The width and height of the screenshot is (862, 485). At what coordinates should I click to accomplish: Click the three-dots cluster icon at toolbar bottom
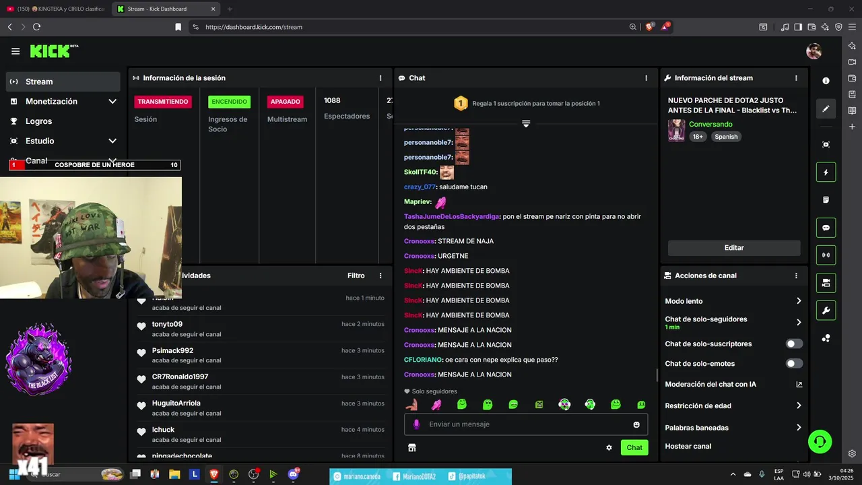[x=826, y=338]
